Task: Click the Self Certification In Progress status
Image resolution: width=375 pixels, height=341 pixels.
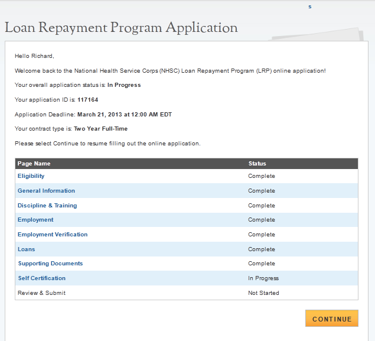Action: click(263, 278)
